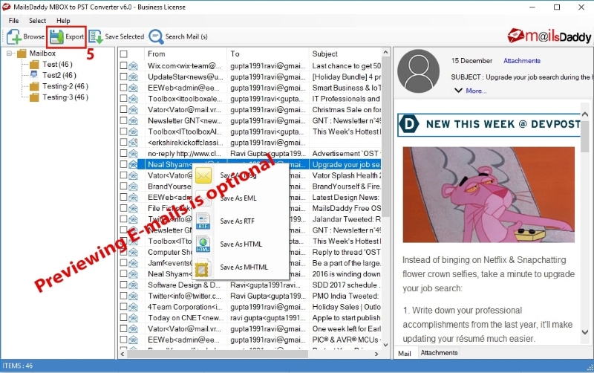This screenshot has width=594, height=373.
Task: Tick the checkbox for the UpdateStar email
Action: click(124, 77)
